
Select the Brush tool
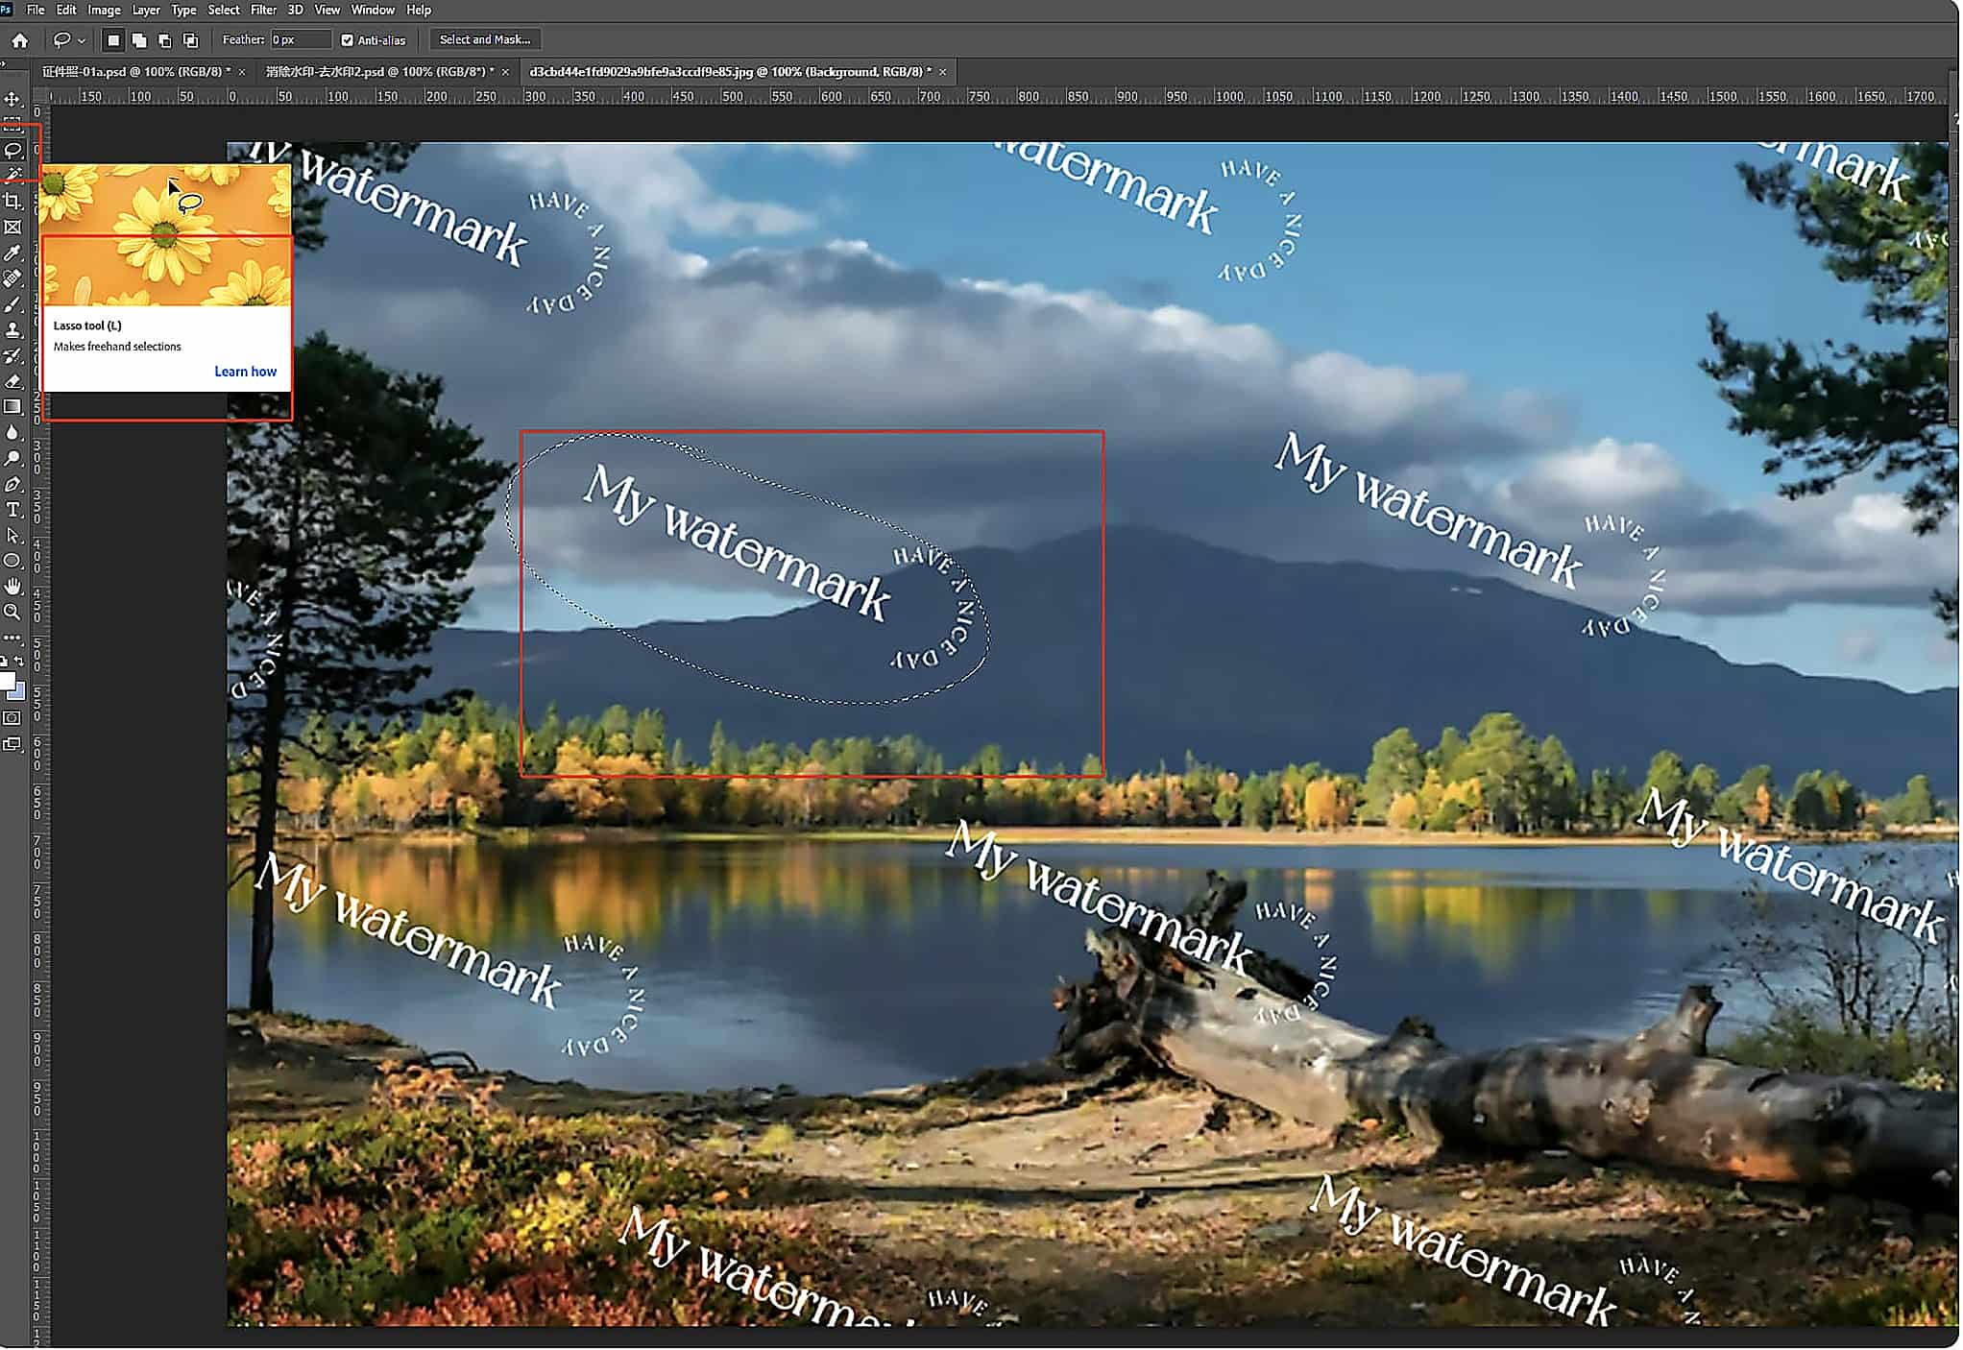[x=12, y=305]
